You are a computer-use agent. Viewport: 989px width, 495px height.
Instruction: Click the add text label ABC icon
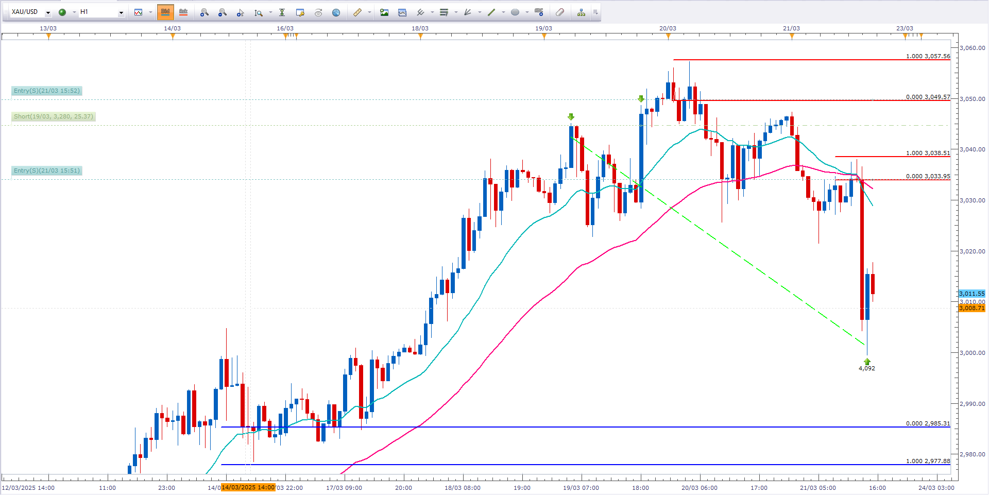point(539,12)
